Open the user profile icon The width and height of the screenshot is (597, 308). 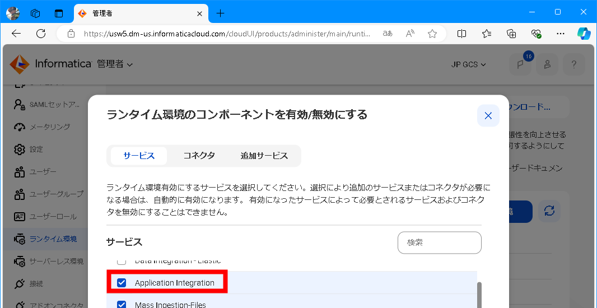pos(547,64)
